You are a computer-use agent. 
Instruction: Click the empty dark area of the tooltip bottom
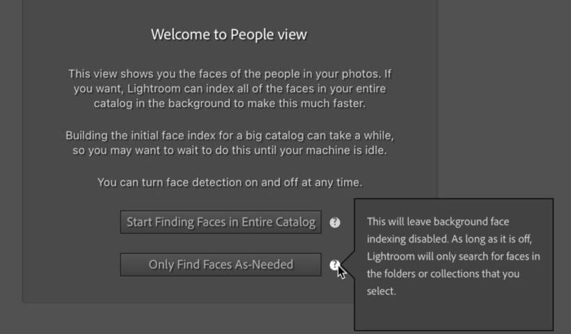[x=453, y=315]
